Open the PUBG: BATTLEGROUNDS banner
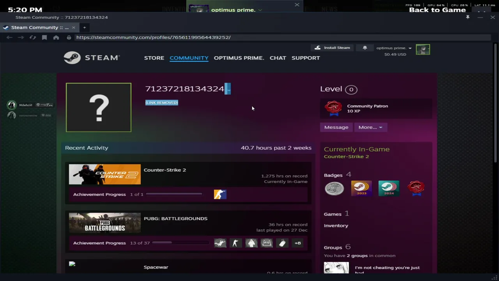The width and height of the screenshot is (499, 281). (105, 223)
